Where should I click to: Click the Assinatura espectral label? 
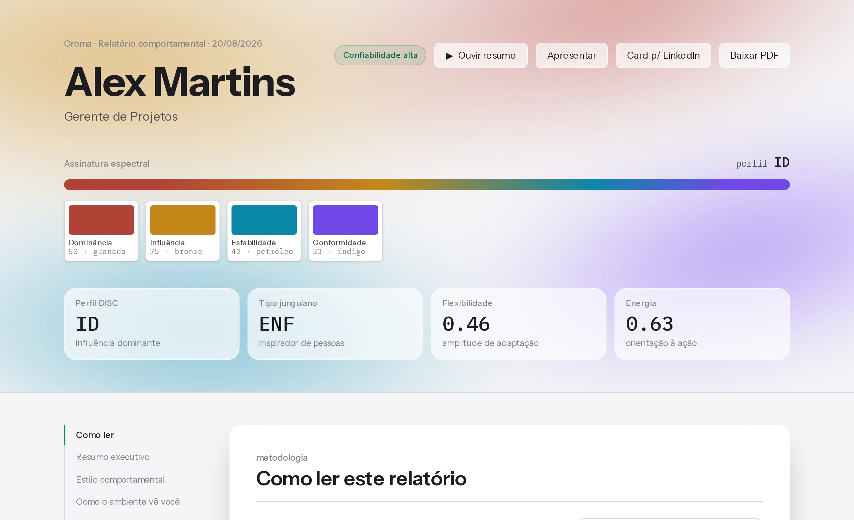[x=107, y=163]
